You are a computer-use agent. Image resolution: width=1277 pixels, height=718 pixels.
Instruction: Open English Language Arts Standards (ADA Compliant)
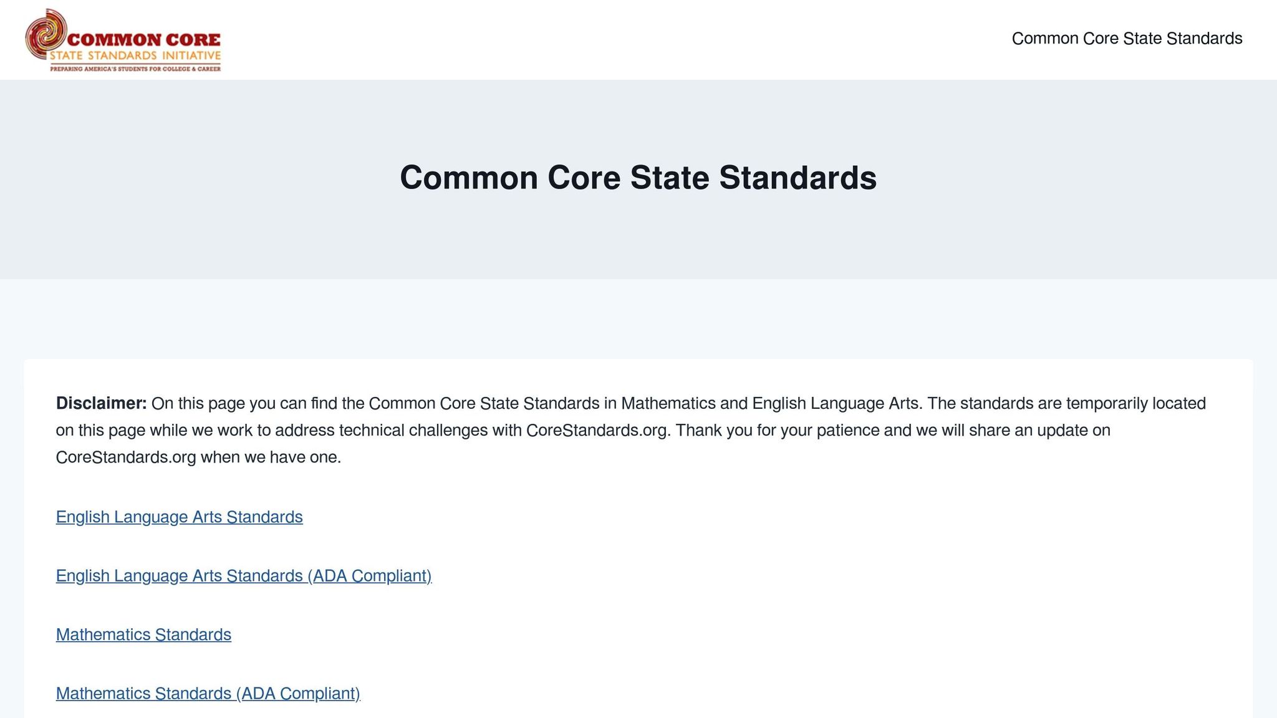(x=244, y=576)
